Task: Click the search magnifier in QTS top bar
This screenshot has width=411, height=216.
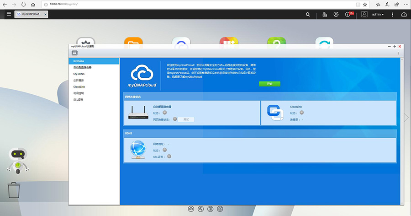Action: pyautogui.click(x=308, y=15)
